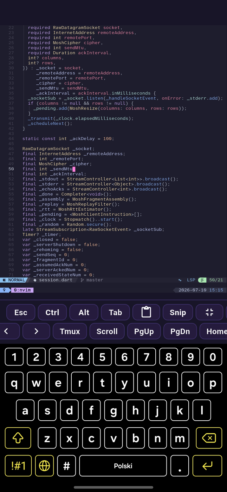Tap the letter i key
The width and height of the screenshot is (227, 492).
click(169, 383)
